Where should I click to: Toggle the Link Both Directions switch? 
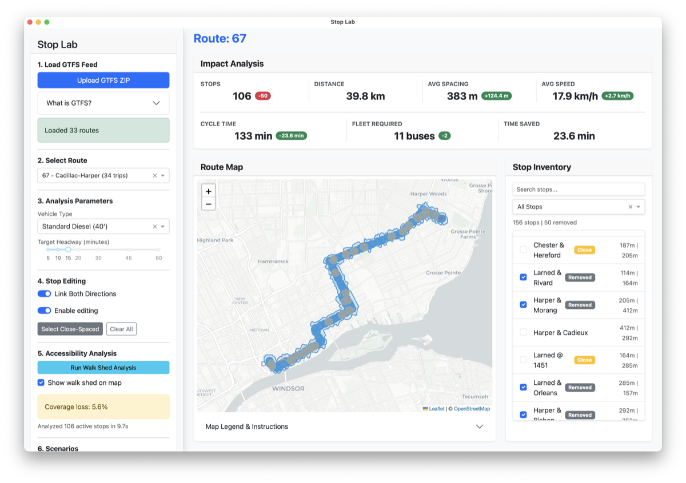[44, 294]
